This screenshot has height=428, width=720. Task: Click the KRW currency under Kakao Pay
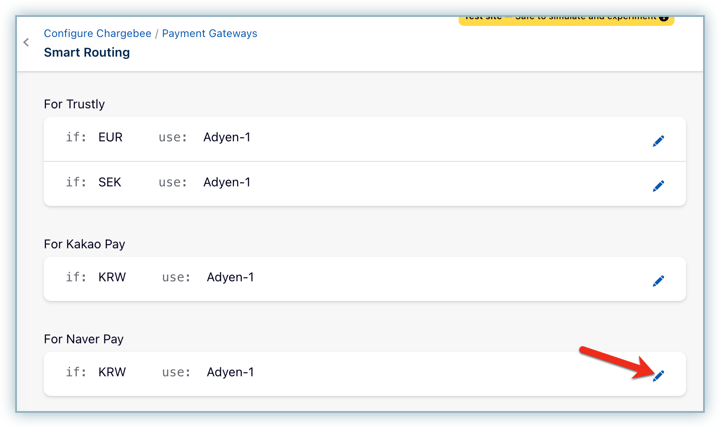(x=112, y=277)
